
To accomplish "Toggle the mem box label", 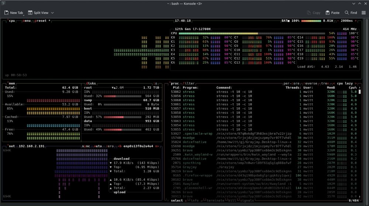I will click(x=12, y=83).
